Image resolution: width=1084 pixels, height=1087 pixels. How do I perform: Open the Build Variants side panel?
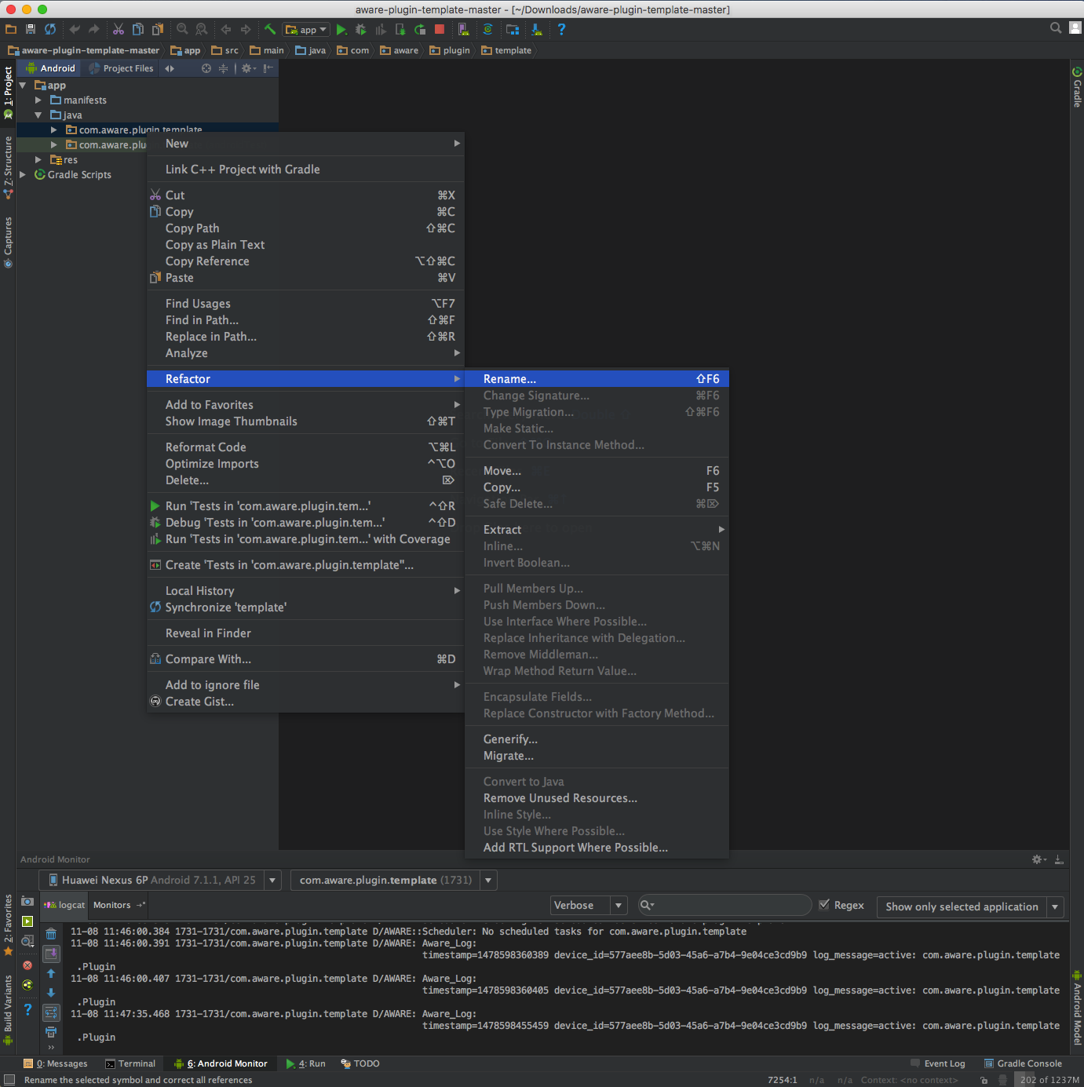coord(8,1010)
